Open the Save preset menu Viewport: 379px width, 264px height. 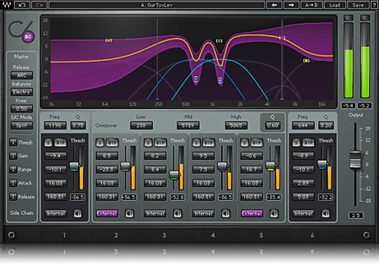point(358,5)
